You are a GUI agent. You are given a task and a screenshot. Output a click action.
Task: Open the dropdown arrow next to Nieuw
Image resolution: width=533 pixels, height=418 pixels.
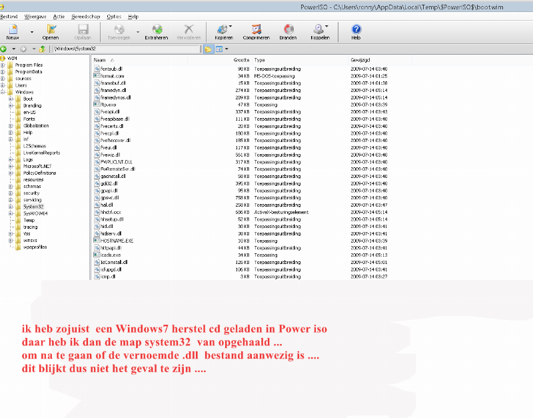coord(32,32)
